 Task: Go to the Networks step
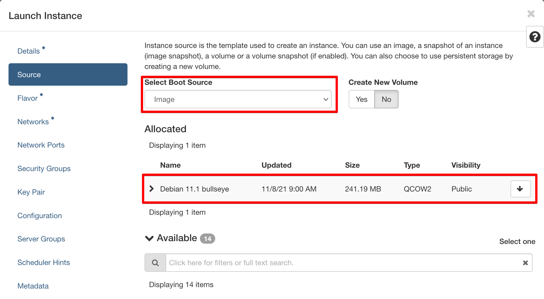click(33, 122)
